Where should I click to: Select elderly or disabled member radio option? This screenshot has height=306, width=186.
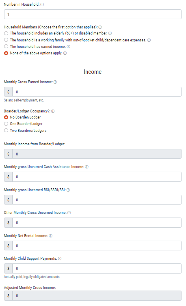pyautogui.click(x=6, y=33)
